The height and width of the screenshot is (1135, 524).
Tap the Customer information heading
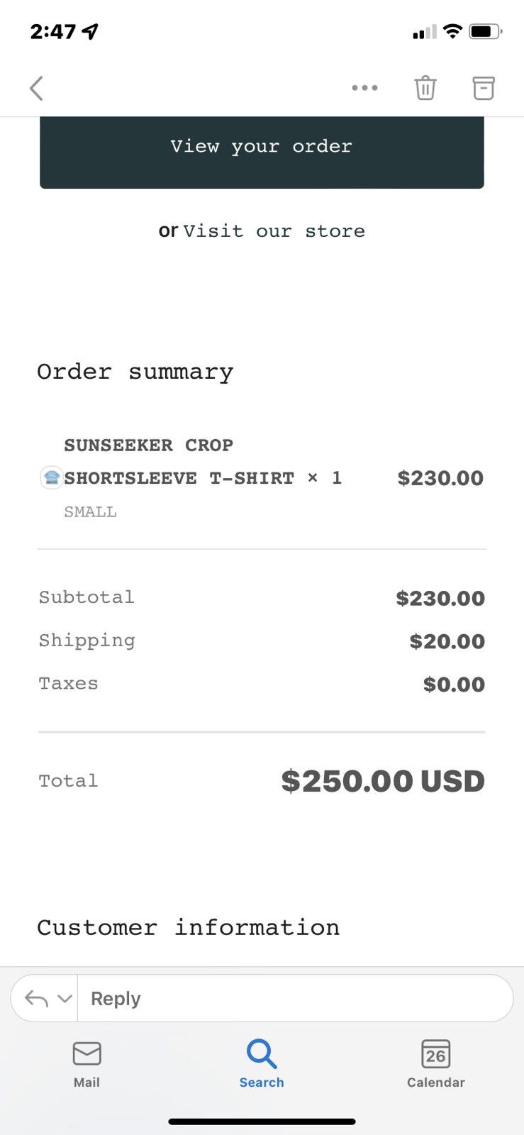point(189,928)
